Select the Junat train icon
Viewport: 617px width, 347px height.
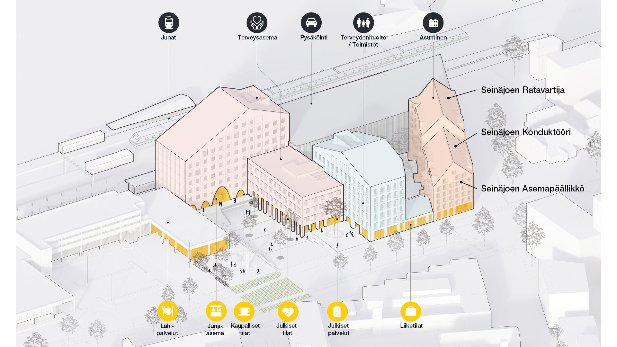[168, 21]
